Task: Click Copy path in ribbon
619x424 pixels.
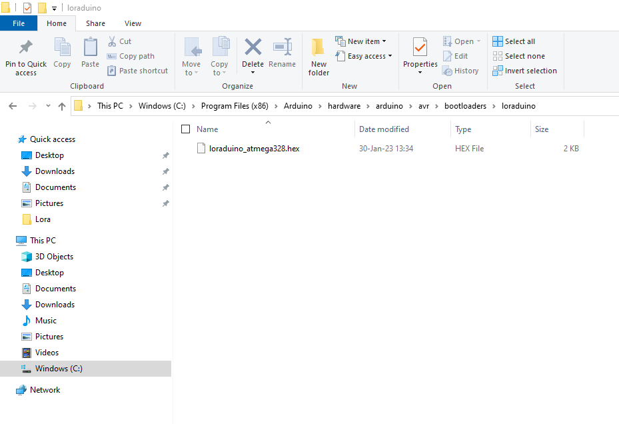Action: click(131, 56)
